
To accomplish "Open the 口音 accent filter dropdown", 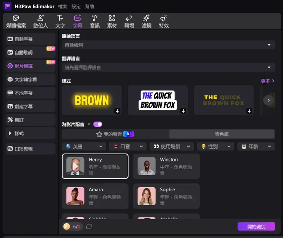I will click(128, 146).
